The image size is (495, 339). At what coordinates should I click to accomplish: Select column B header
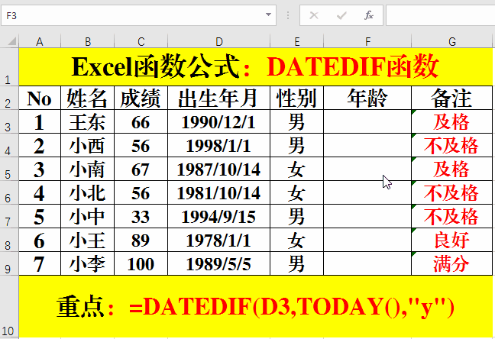(87, 41)
